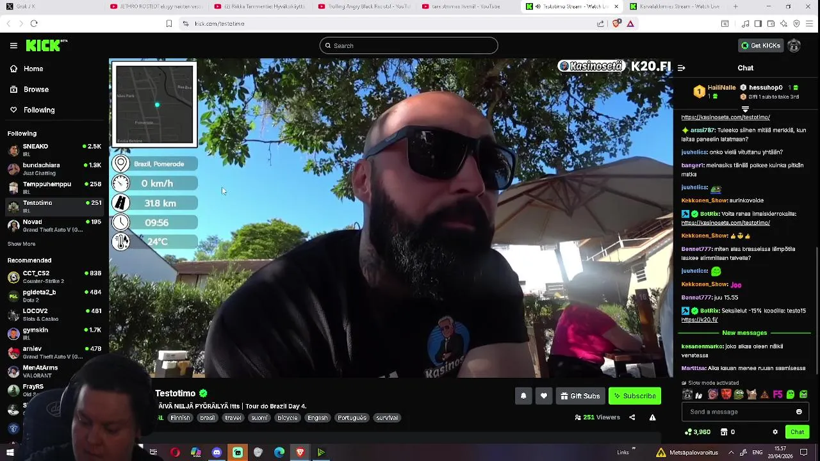Reload the page

34,24
